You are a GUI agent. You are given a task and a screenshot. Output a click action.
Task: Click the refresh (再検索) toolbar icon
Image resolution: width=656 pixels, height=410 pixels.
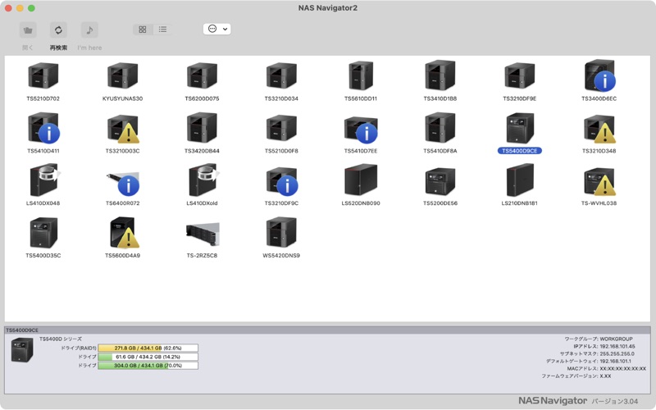[58, 30]
